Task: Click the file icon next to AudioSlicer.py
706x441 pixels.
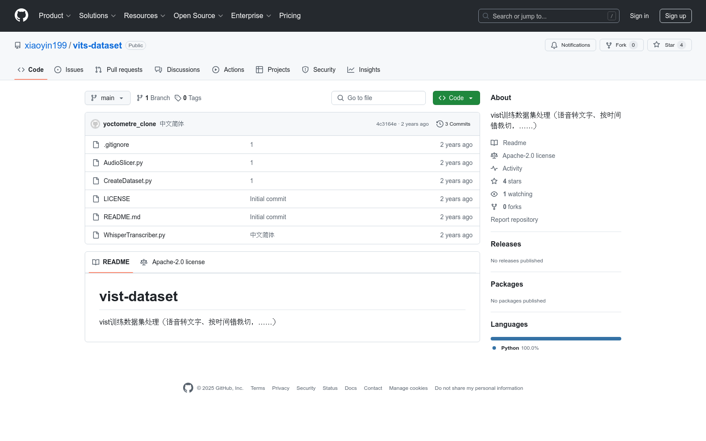Action: coord(96,163)
